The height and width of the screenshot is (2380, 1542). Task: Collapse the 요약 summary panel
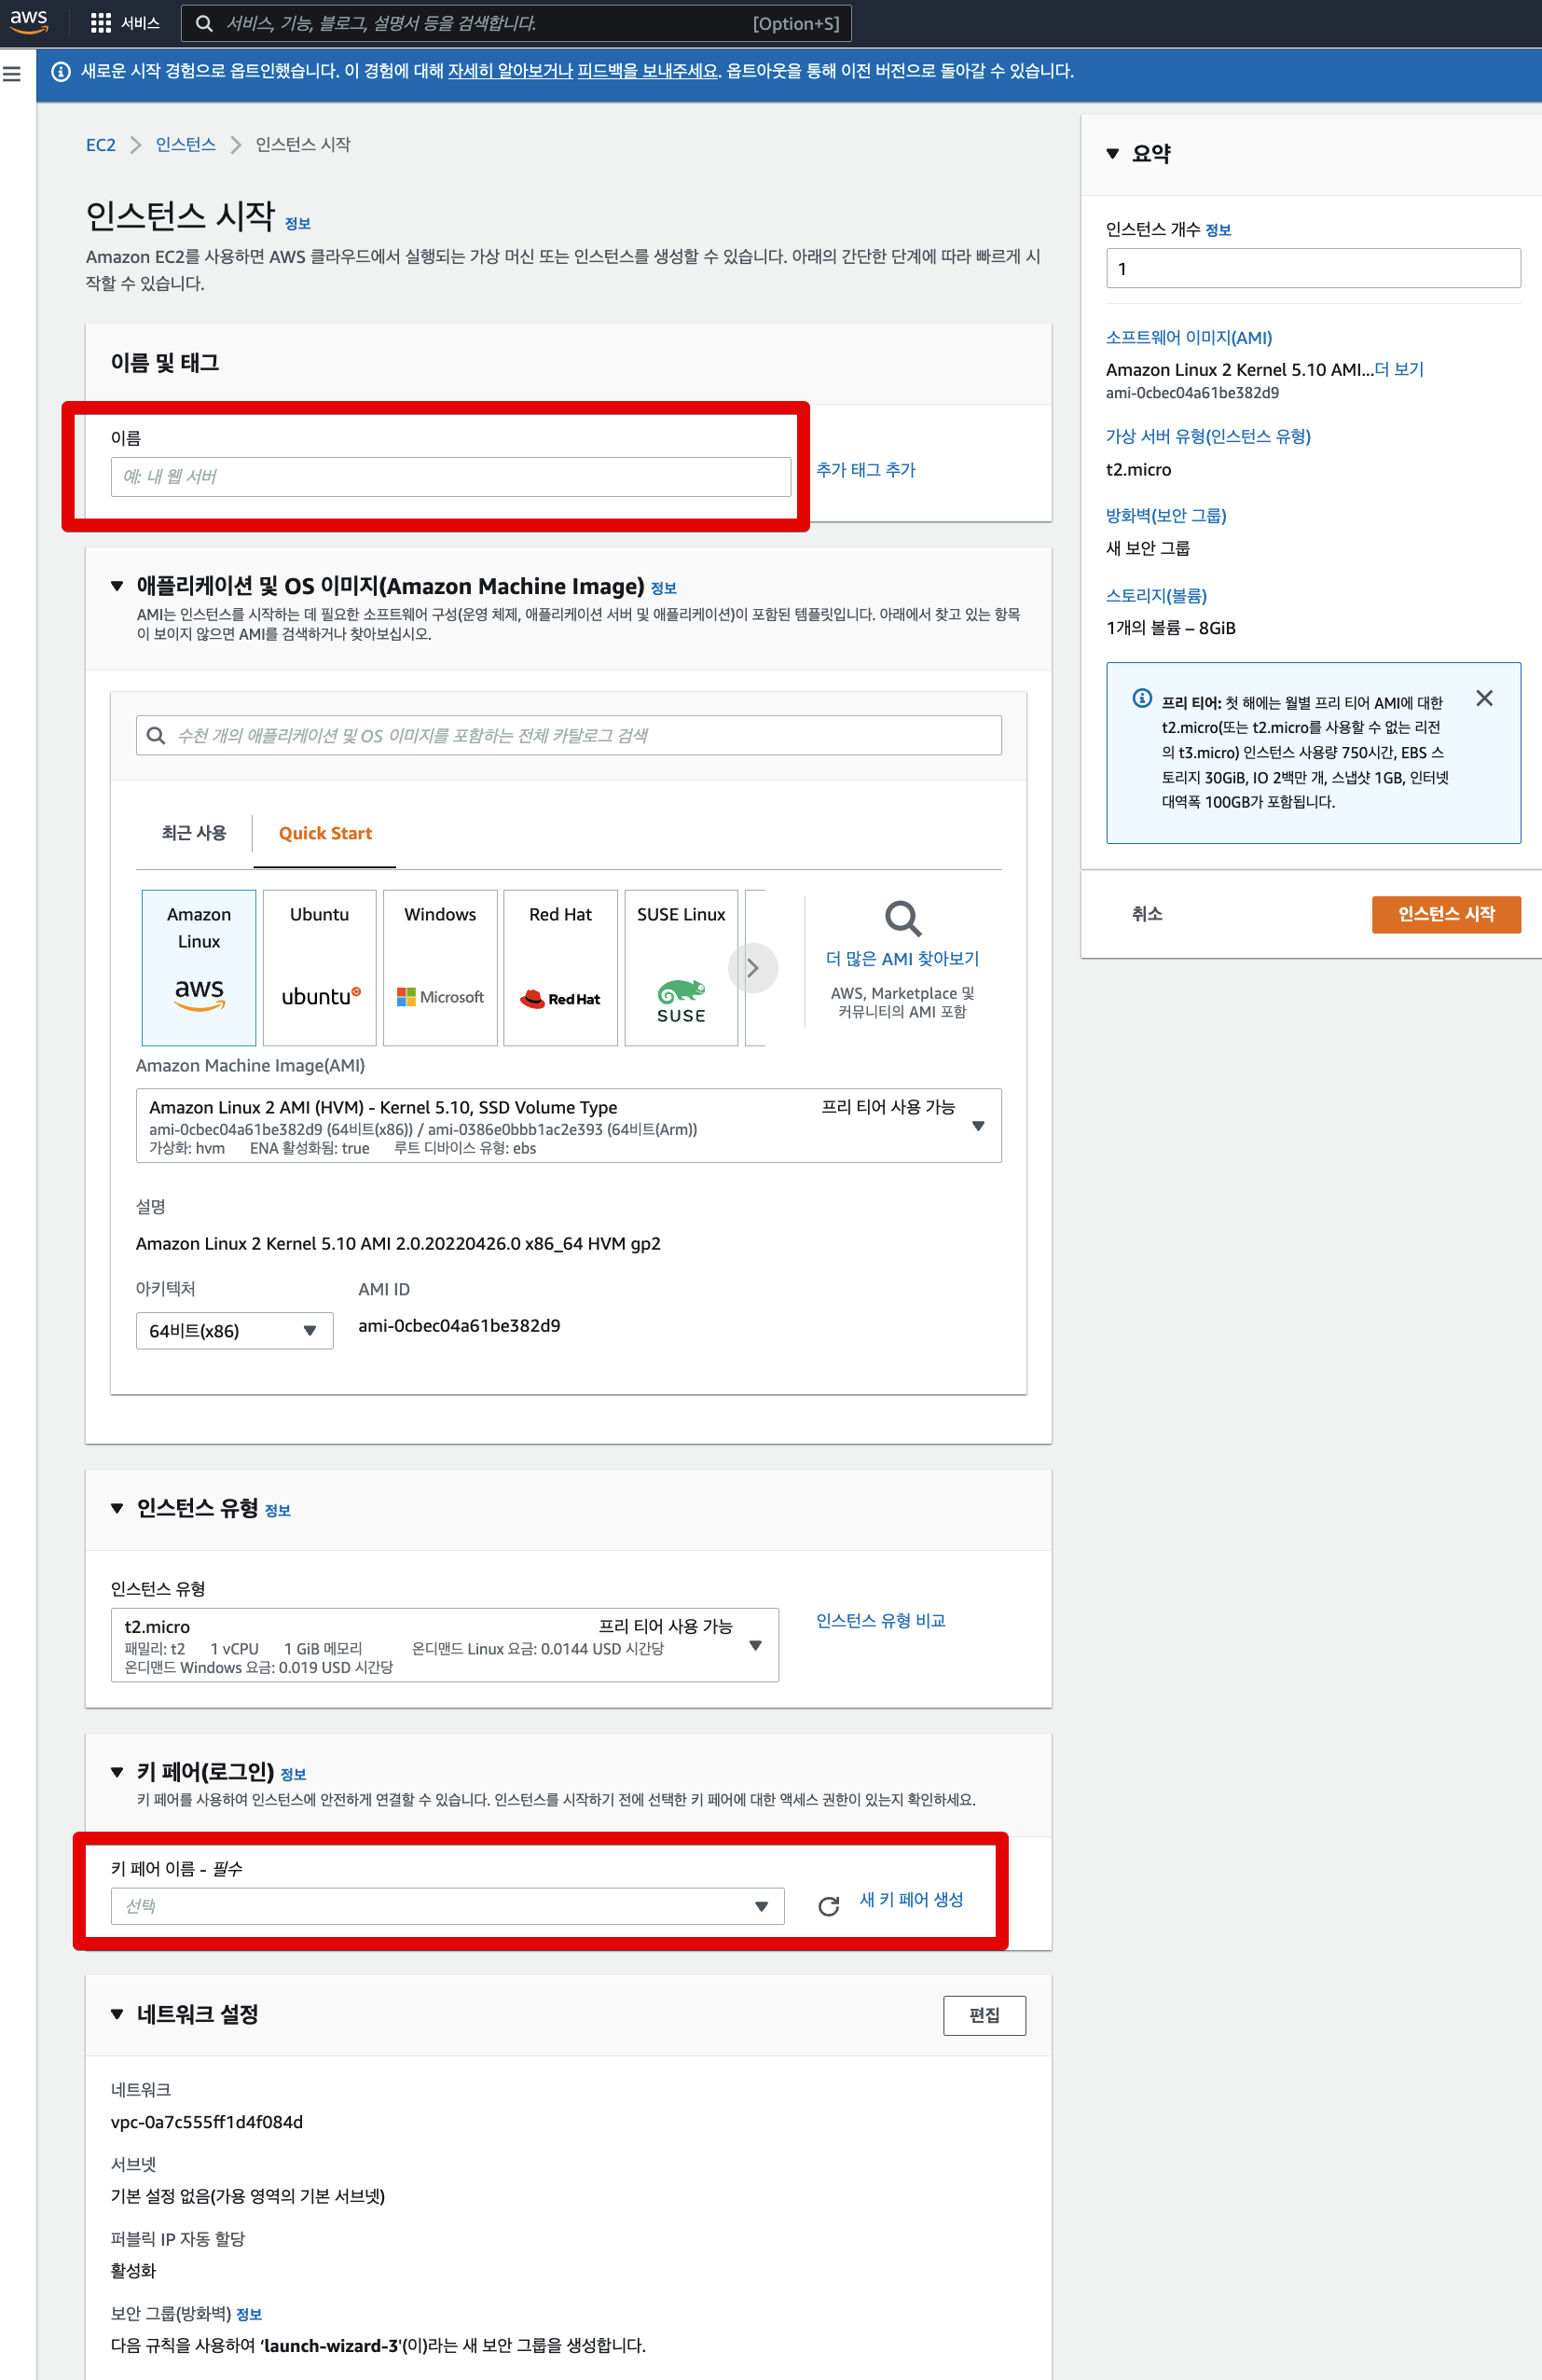click(x=1112, y=154)
